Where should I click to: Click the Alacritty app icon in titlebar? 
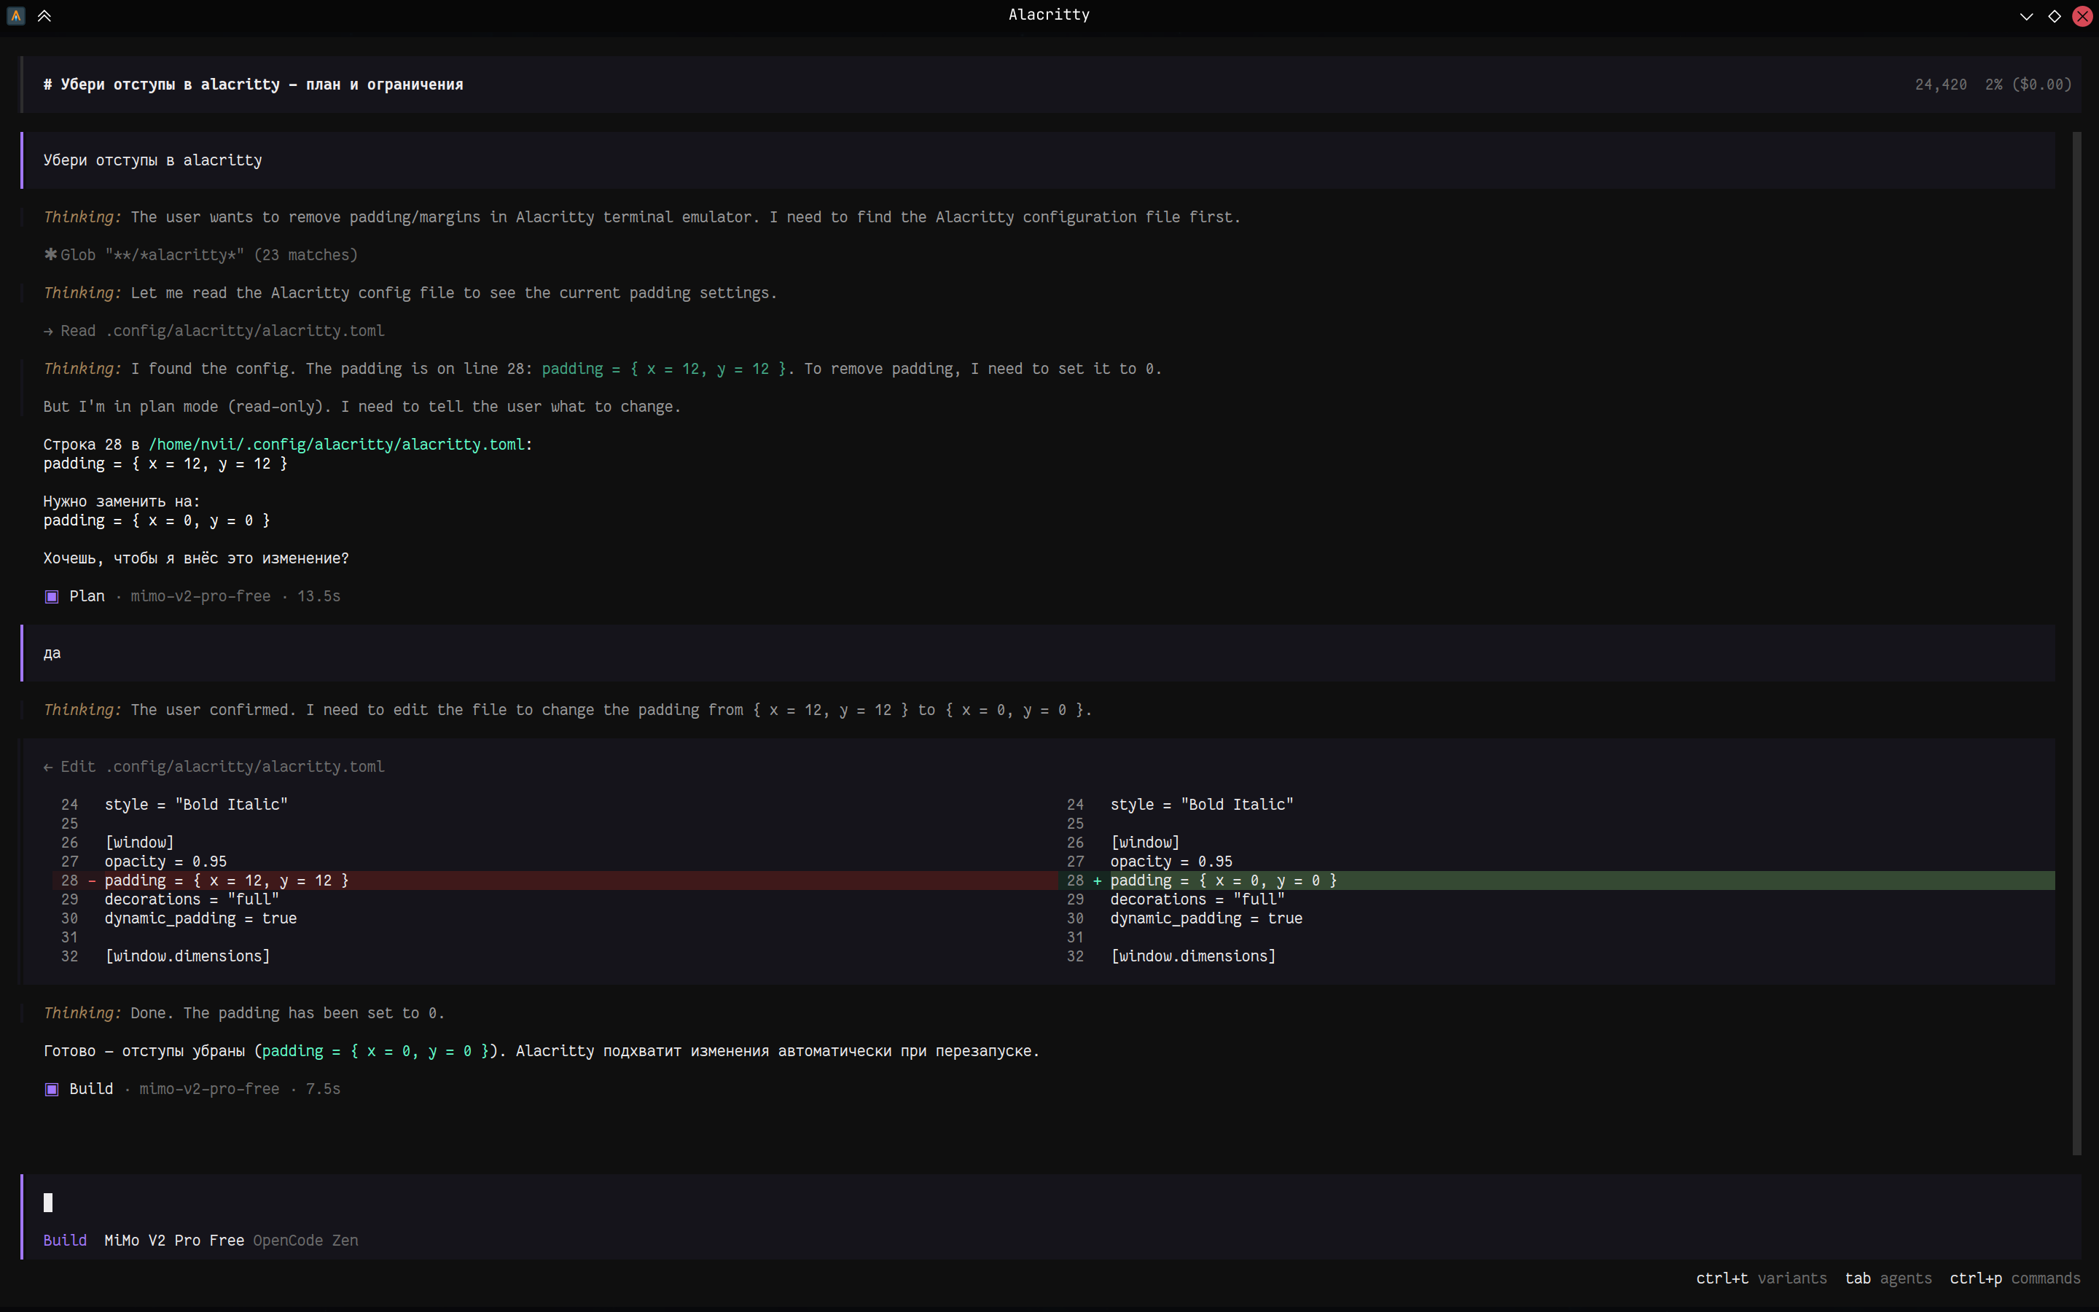pos(15,15)
